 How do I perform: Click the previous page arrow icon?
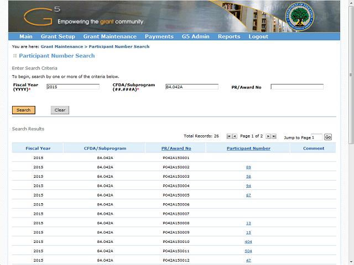(235, 136)
